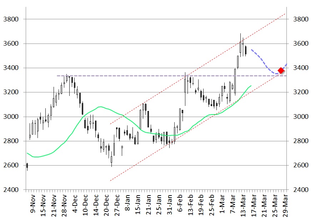Select the 27-Dec date label
Viewport: 315px width, 223px height.
pos(117,205)
